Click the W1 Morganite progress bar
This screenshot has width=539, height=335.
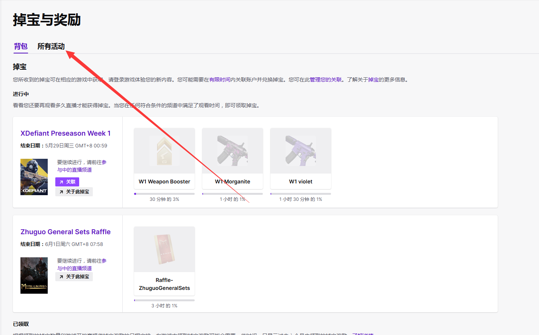(233, 194)
